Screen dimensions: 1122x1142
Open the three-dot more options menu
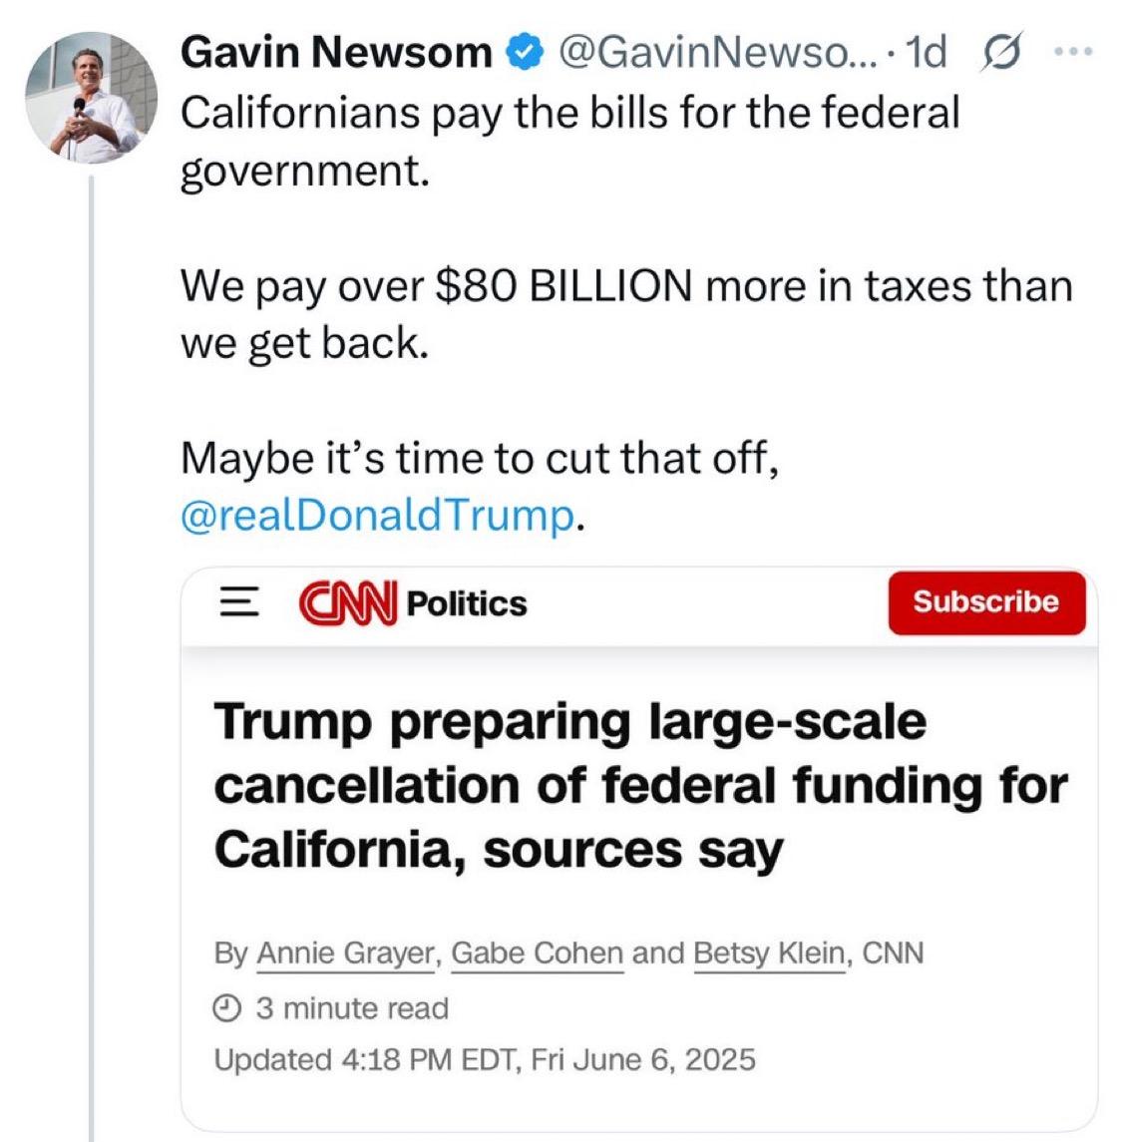1073,51
